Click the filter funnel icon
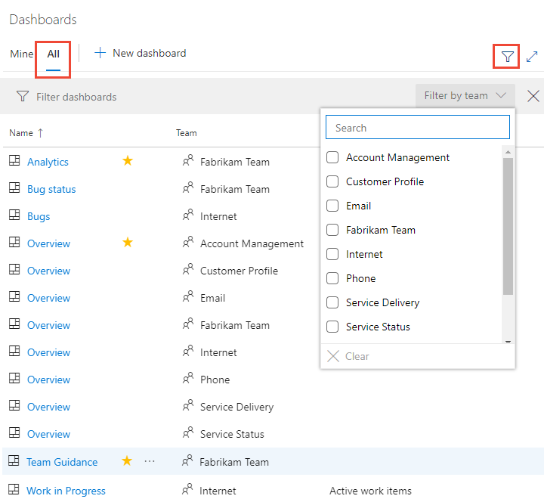 [508, 57]
